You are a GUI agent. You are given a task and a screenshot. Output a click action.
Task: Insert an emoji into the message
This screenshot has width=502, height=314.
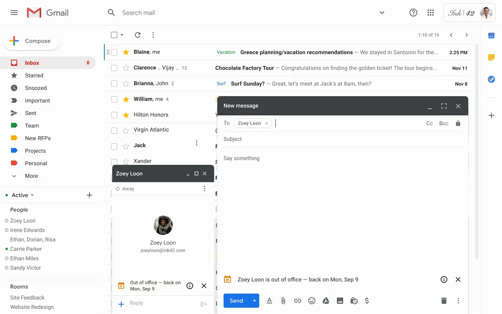[x=311, y=301]
